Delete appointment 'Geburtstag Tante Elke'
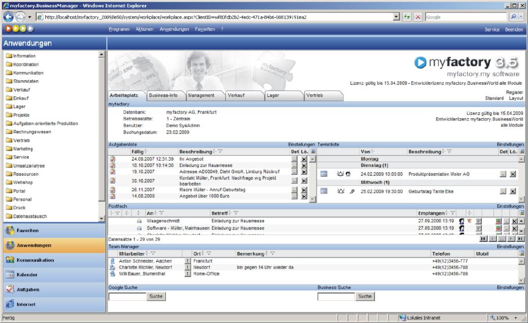The height and width of the screenshot is (323, 528). [x=513, y=191]
